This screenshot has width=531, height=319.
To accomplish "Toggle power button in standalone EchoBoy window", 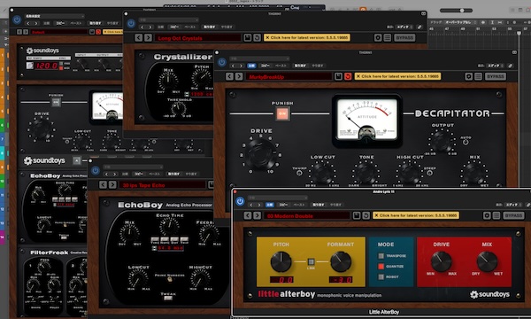I will tap(96, 171).
